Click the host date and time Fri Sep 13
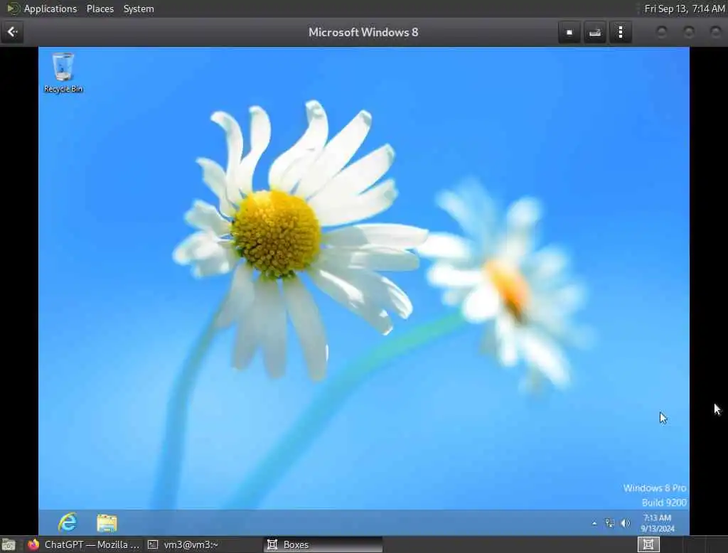 (x=685, y=9)
